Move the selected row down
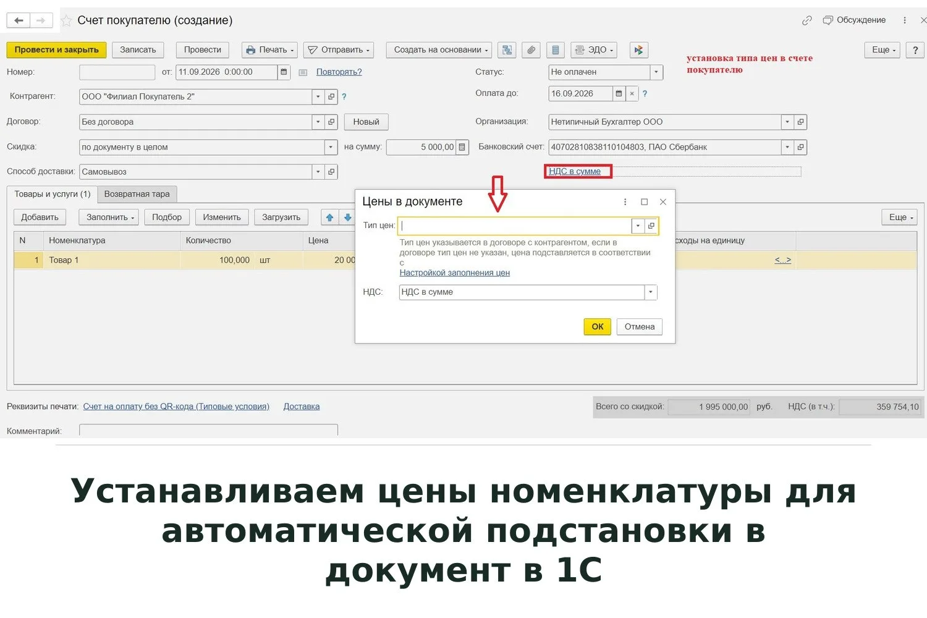This screenshot has width=927, height=618. pos(347,218)
